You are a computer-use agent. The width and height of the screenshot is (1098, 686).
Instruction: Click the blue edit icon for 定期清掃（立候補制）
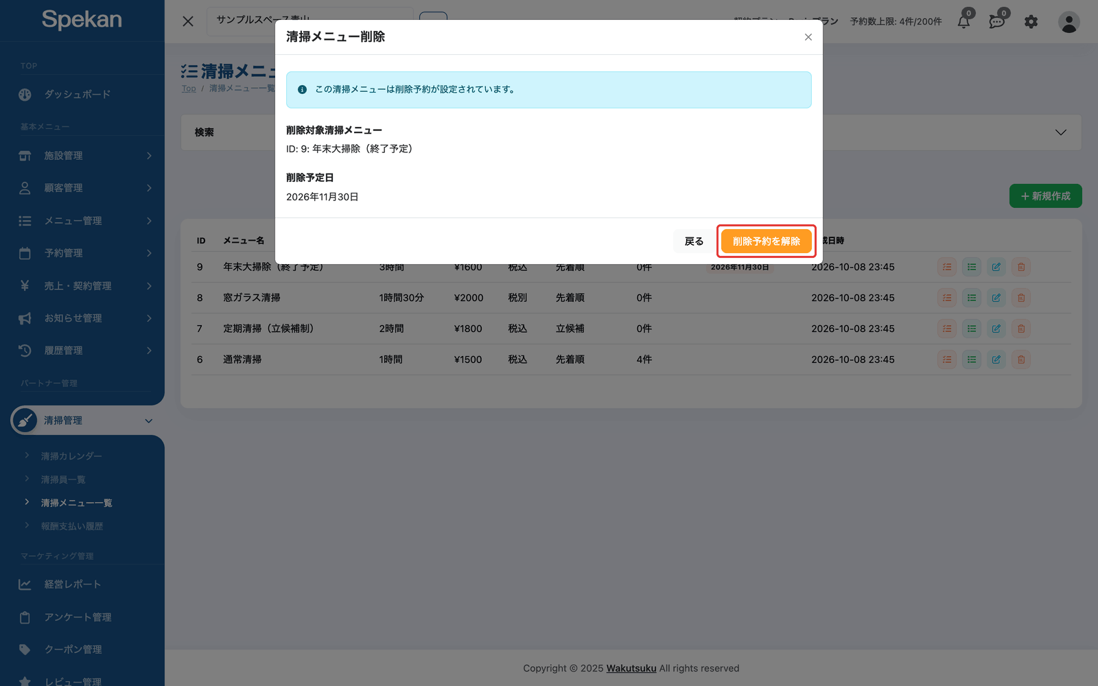(996, 329)
